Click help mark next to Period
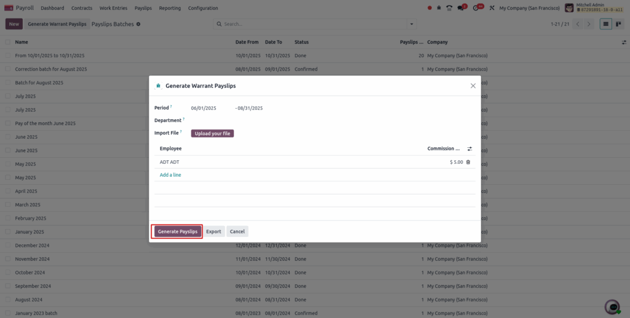The height and width of the screenshot is (318, 630). click(x=171, y=107)
